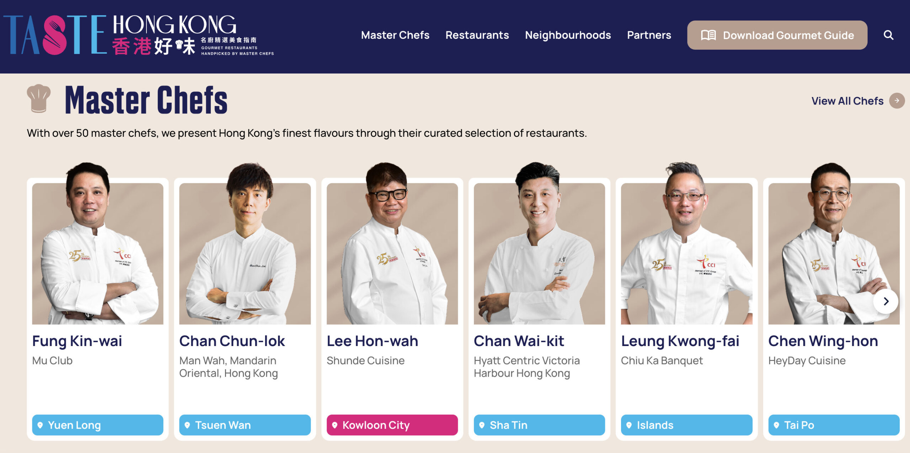Click the Lee Hon-wah name link
910x453 pixels.
click(372, 341)
